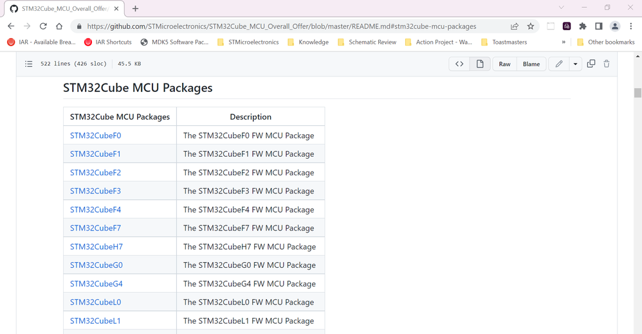Open Other bookmarks folder
Image resolution: width=642 pixels, height=334 pixels.
pos(606,42)
